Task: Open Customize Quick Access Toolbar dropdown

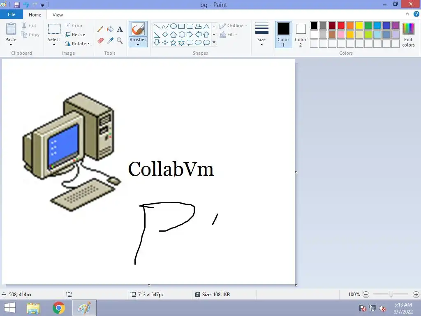Action: tap(42, 5)
